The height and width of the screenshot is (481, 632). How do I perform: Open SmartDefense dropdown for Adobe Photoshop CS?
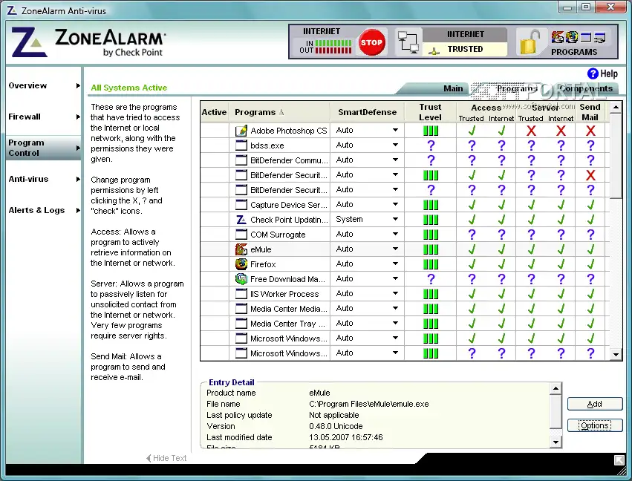coord(395,130)
